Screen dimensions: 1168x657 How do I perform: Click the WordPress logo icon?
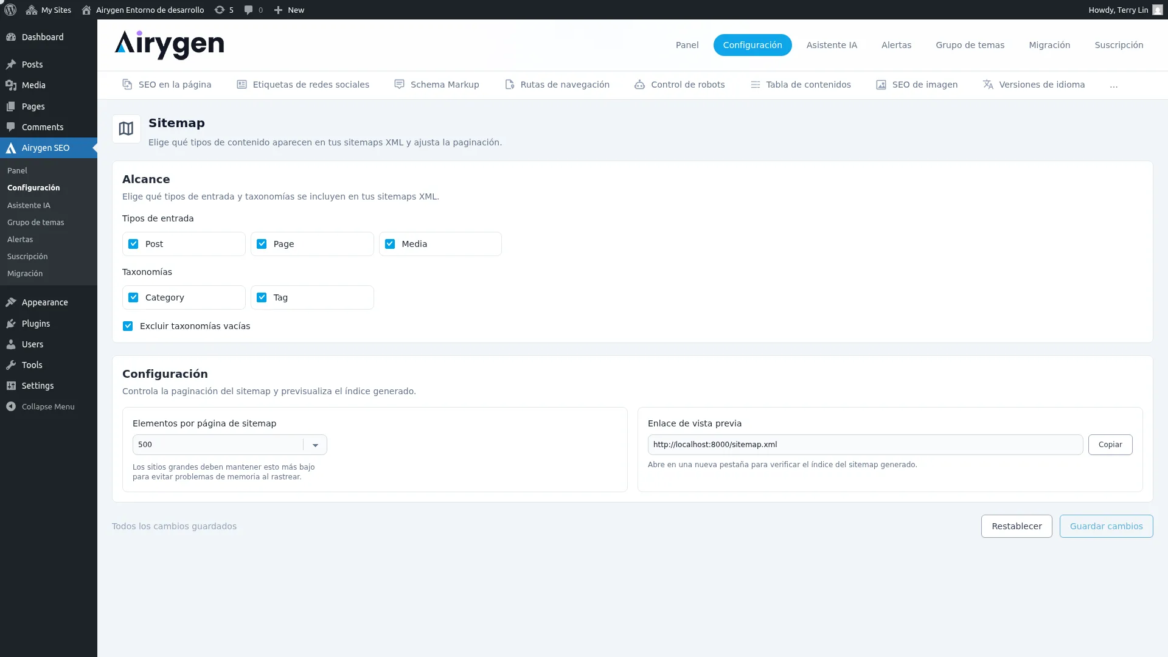coord(10,10)
